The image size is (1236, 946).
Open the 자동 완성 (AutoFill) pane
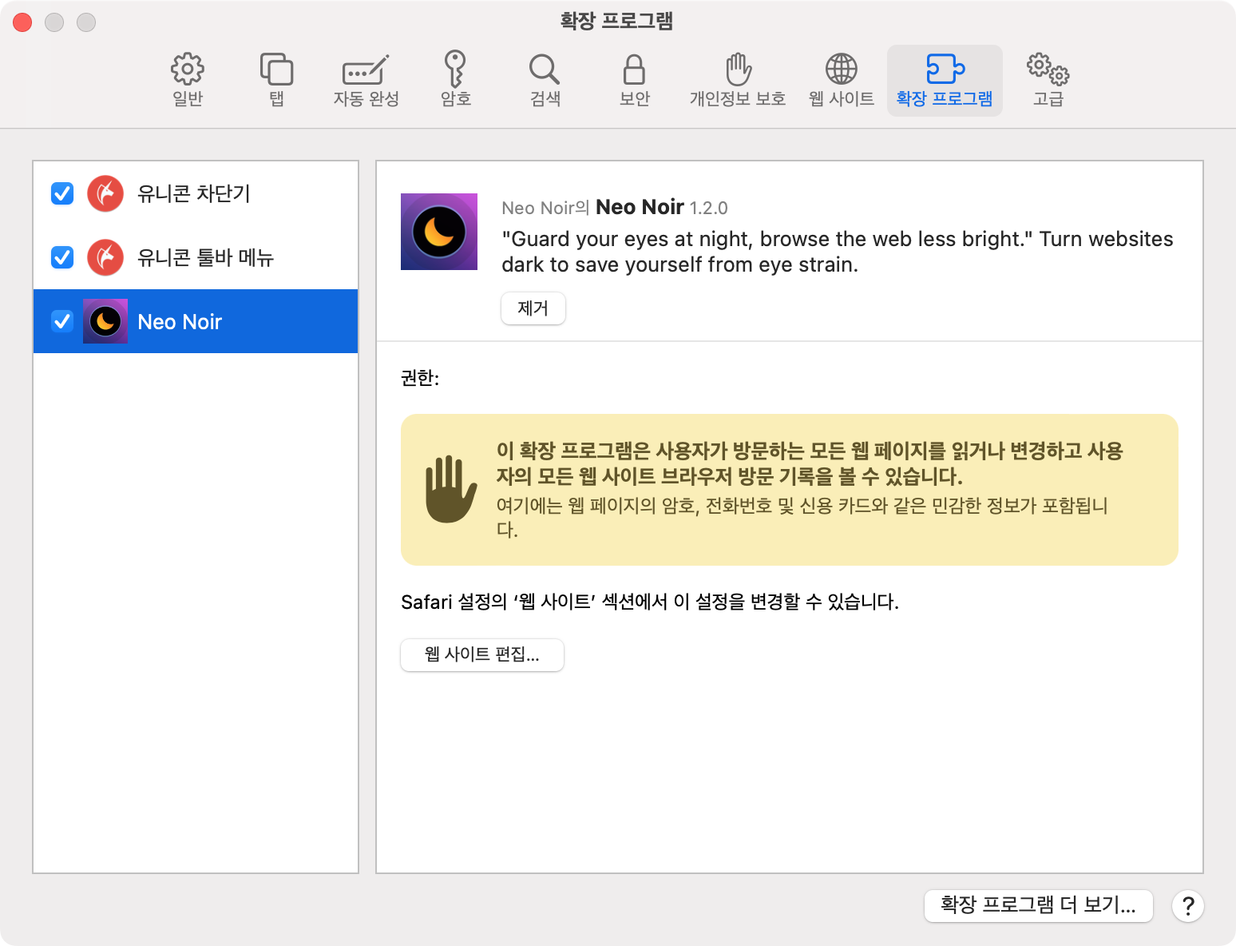pos(366,80)
